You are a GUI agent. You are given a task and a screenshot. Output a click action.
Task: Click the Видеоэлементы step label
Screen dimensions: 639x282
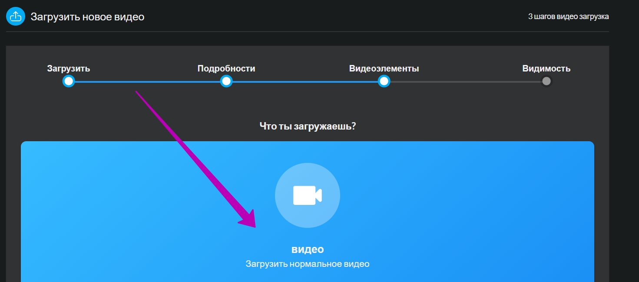coord(384,68)
